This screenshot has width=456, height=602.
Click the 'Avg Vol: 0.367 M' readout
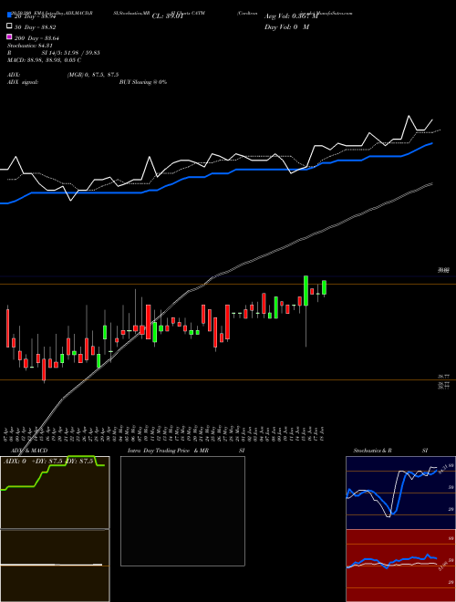pos(291,16)
